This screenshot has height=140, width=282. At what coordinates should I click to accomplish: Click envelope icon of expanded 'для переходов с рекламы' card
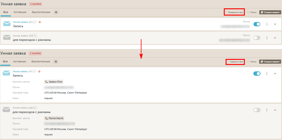click(x=7, y=110)
